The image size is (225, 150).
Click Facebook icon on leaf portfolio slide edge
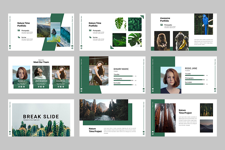pyautogui.click(x=81, y=46)
